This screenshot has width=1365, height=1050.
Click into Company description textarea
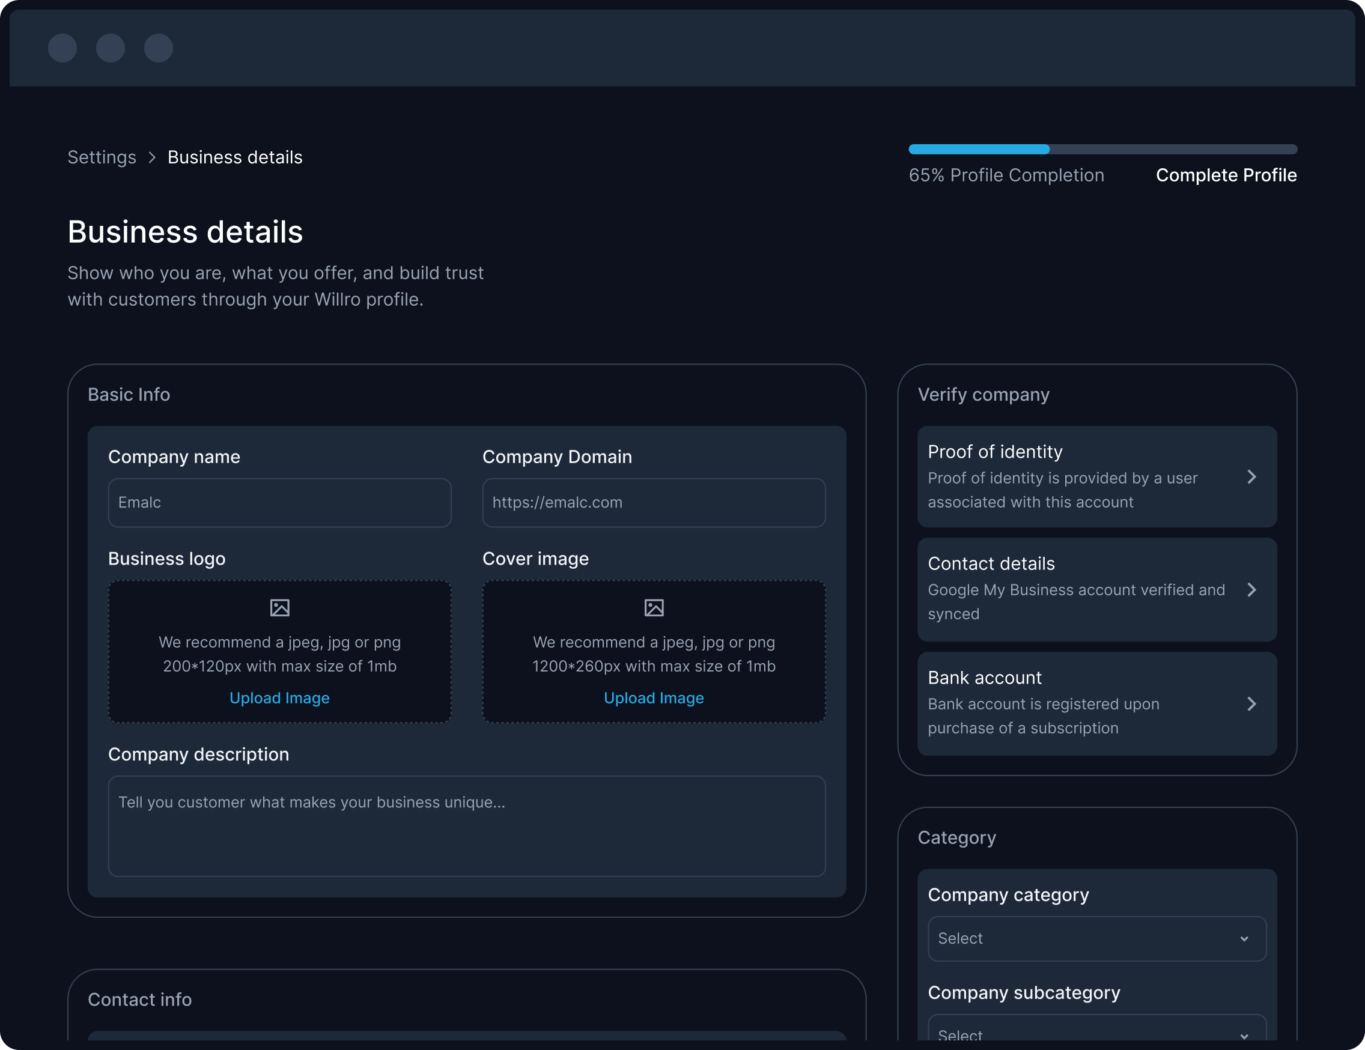point(467,827)
